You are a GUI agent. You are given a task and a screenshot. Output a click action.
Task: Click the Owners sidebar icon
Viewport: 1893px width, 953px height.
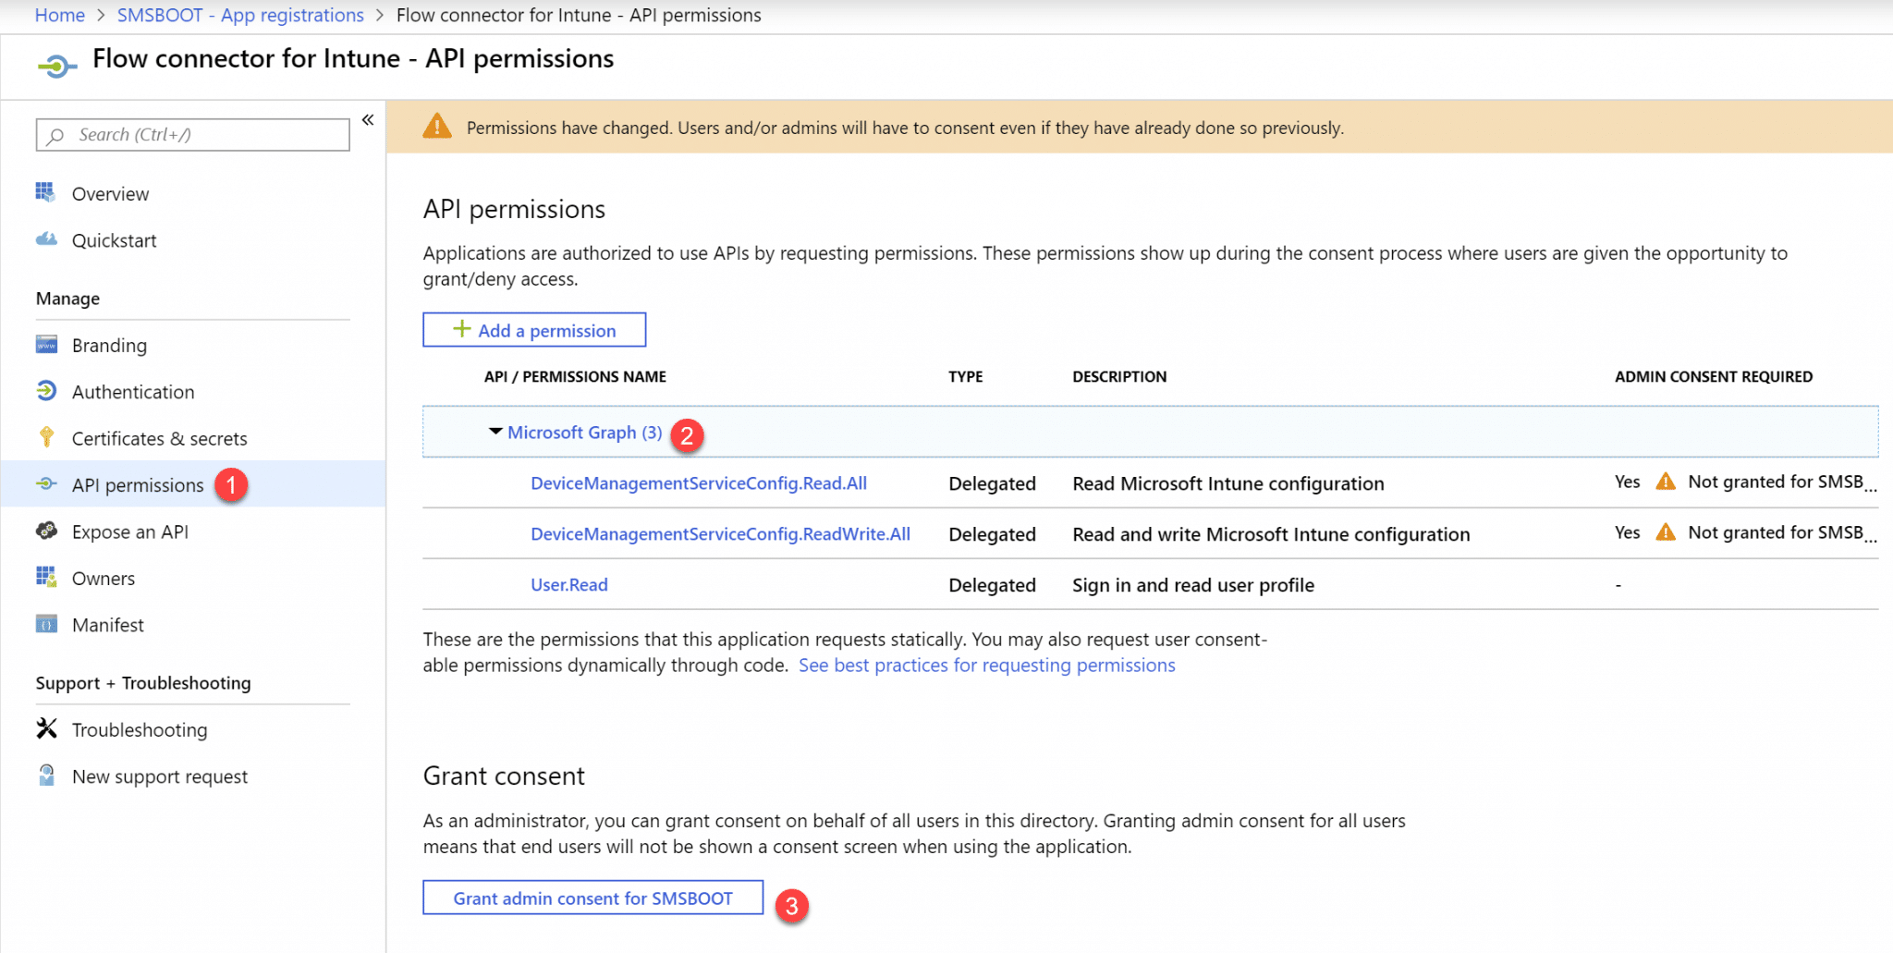pos(45,578)
